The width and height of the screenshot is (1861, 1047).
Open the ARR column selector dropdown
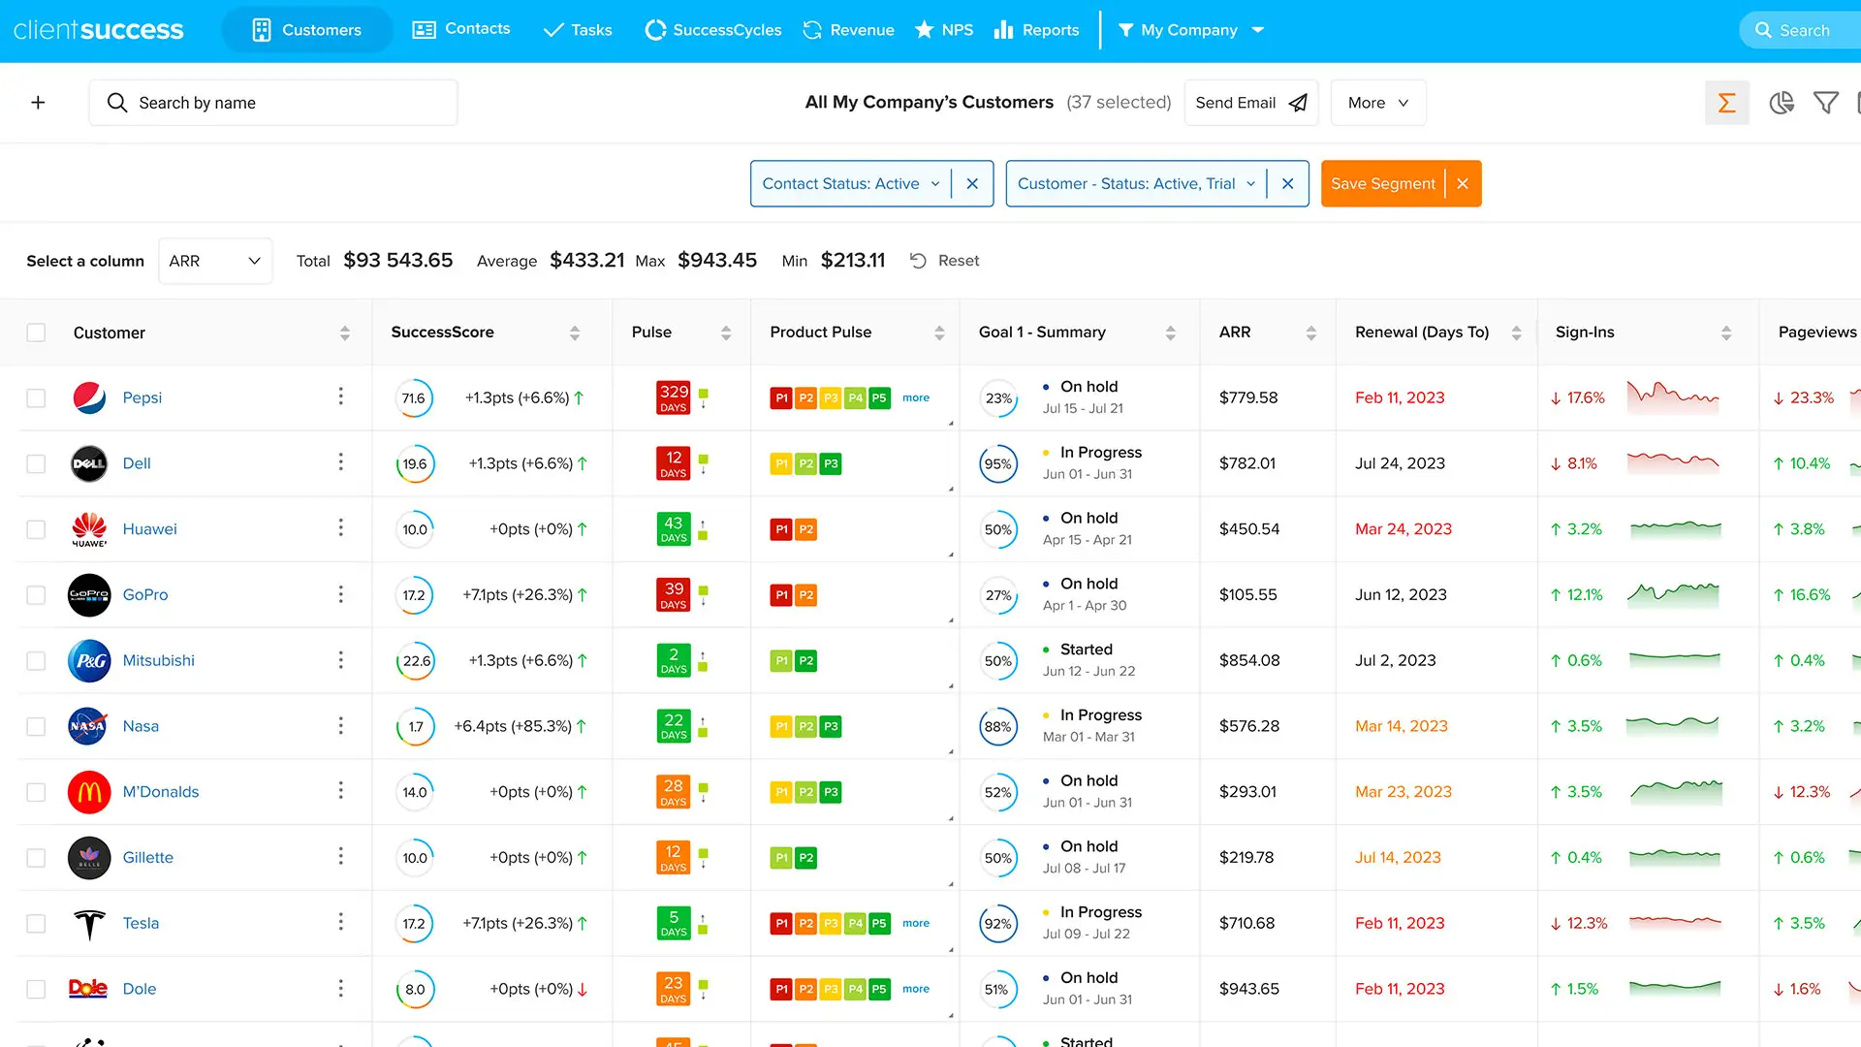pos(215,260)
